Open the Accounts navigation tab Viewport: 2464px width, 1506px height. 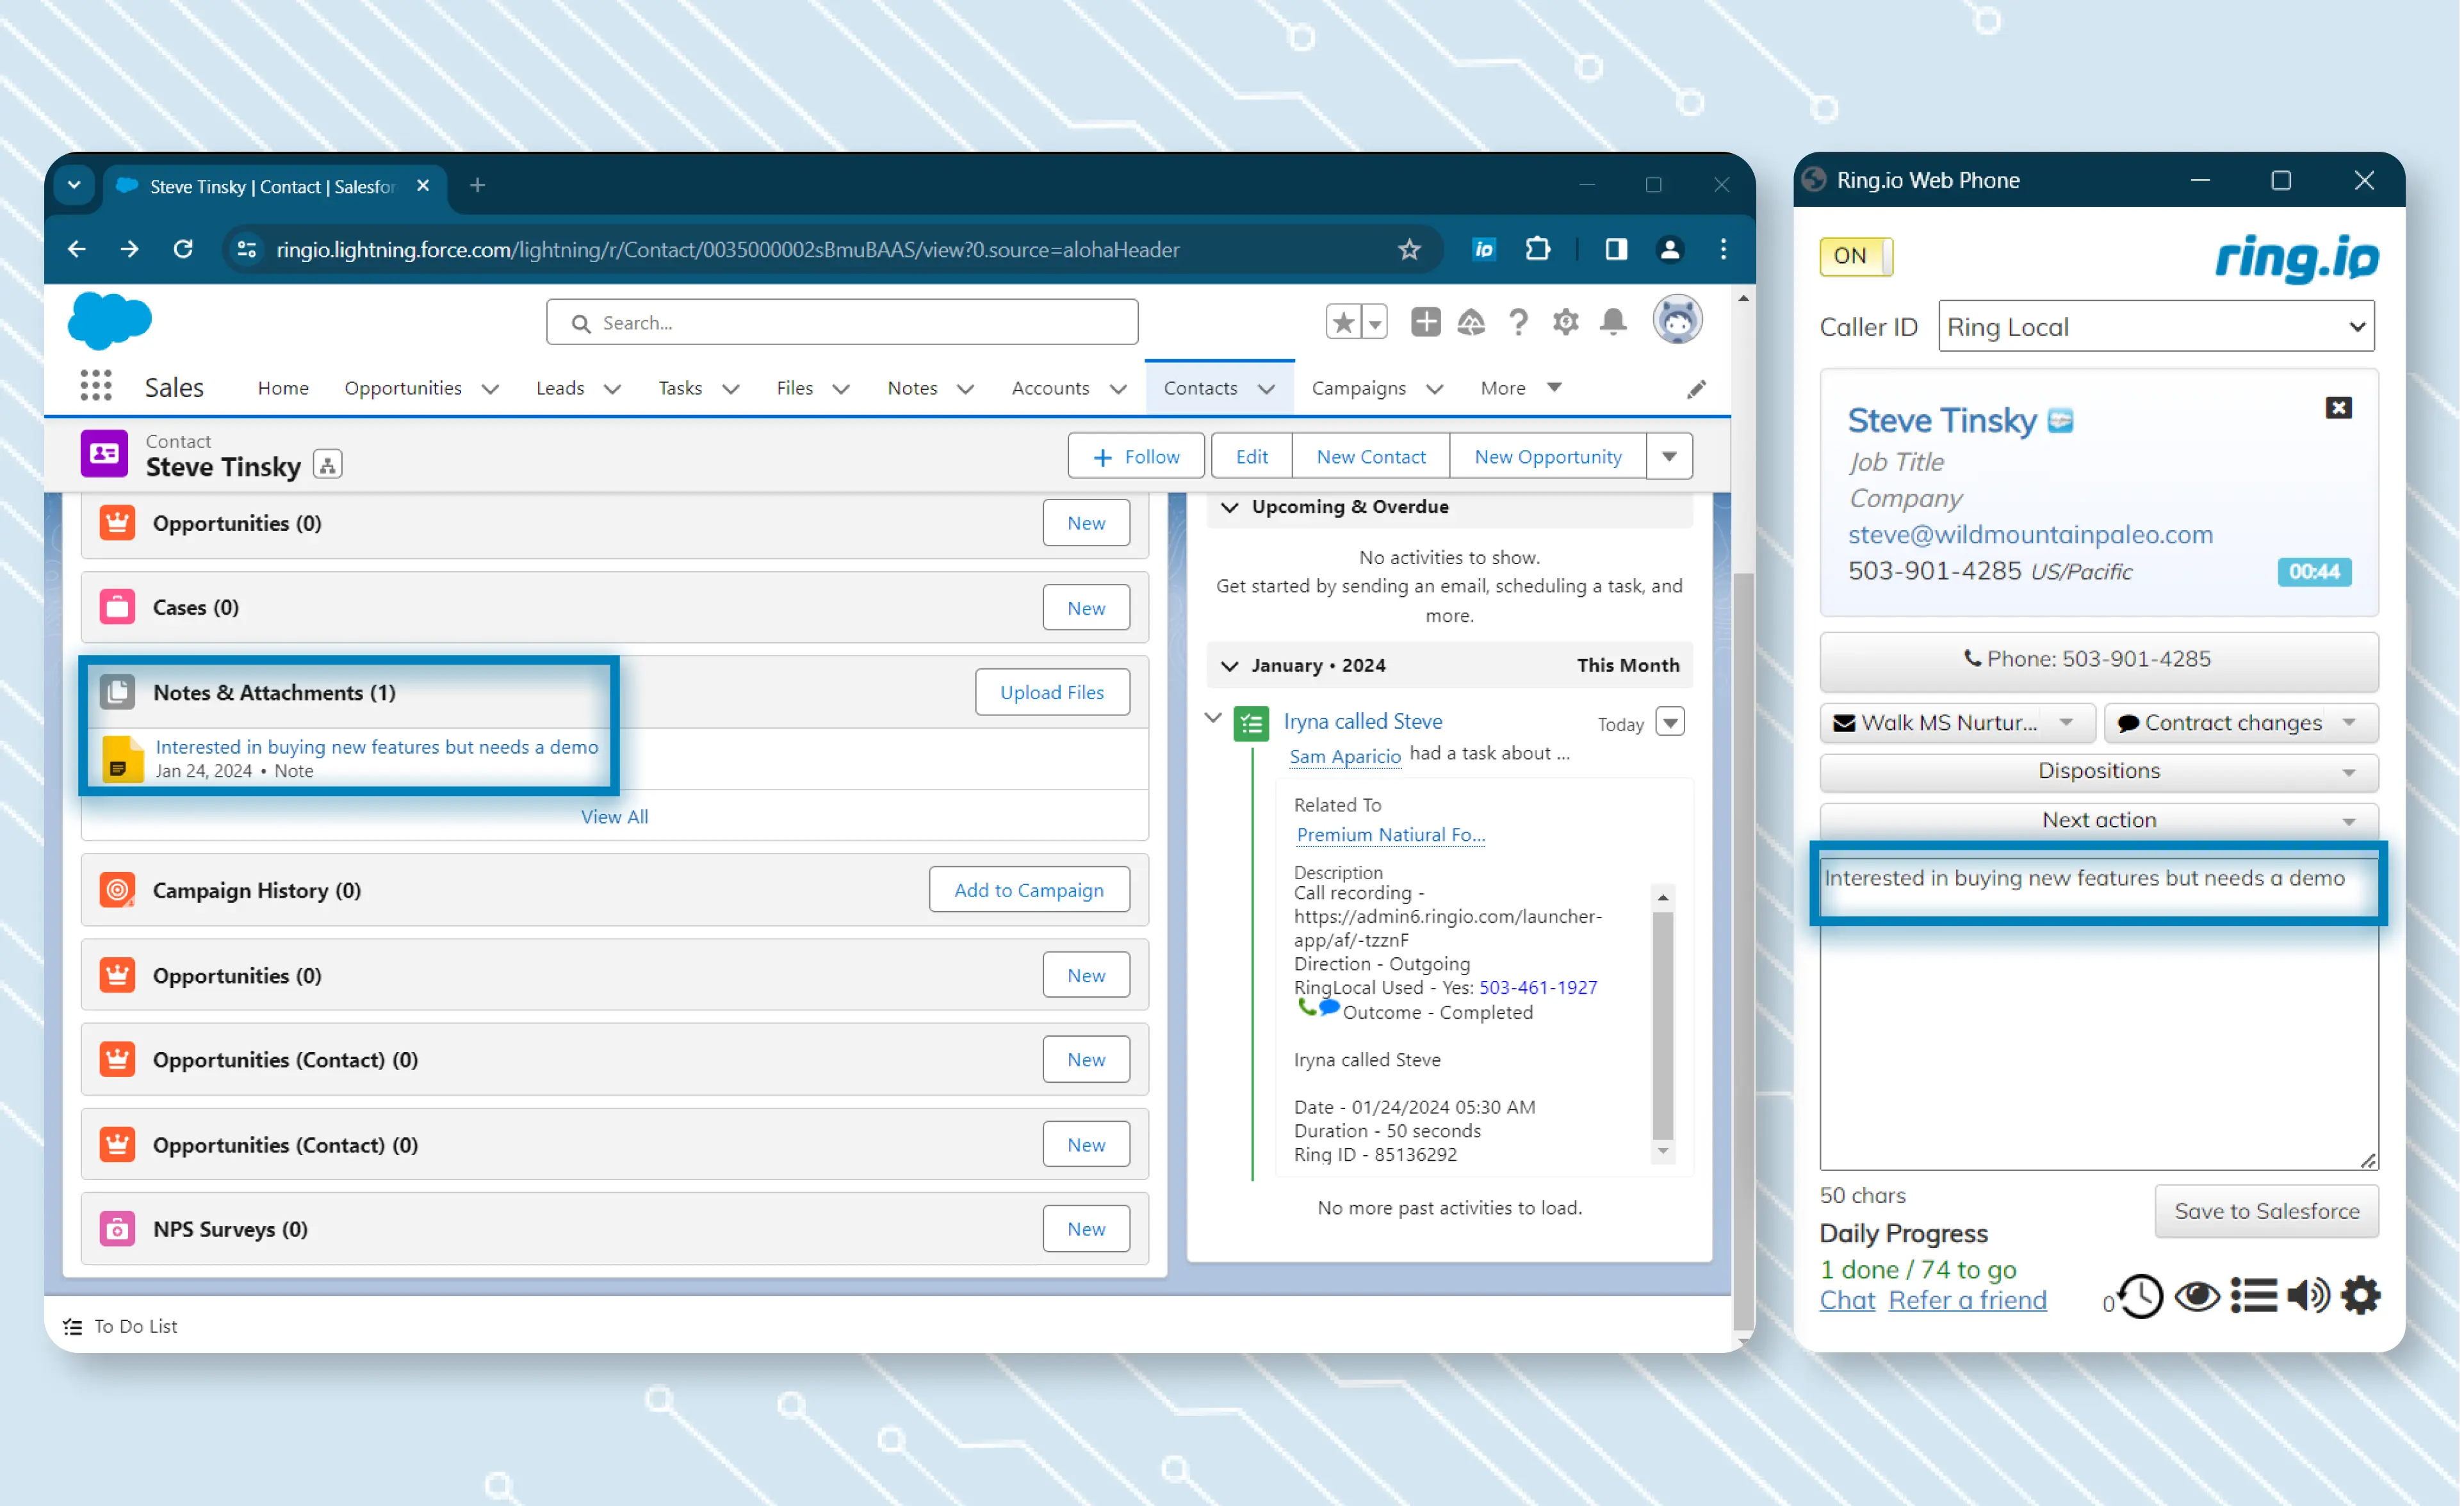pyautogui.click(x=1050, y=388)
